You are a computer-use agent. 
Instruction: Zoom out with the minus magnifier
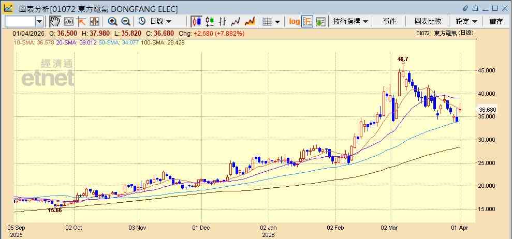[x=126, y=22]
